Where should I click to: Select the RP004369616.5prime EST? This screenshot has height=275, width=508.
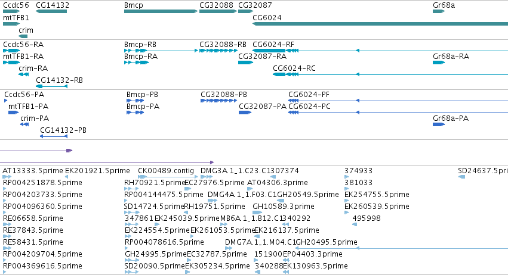coord(5,272)
